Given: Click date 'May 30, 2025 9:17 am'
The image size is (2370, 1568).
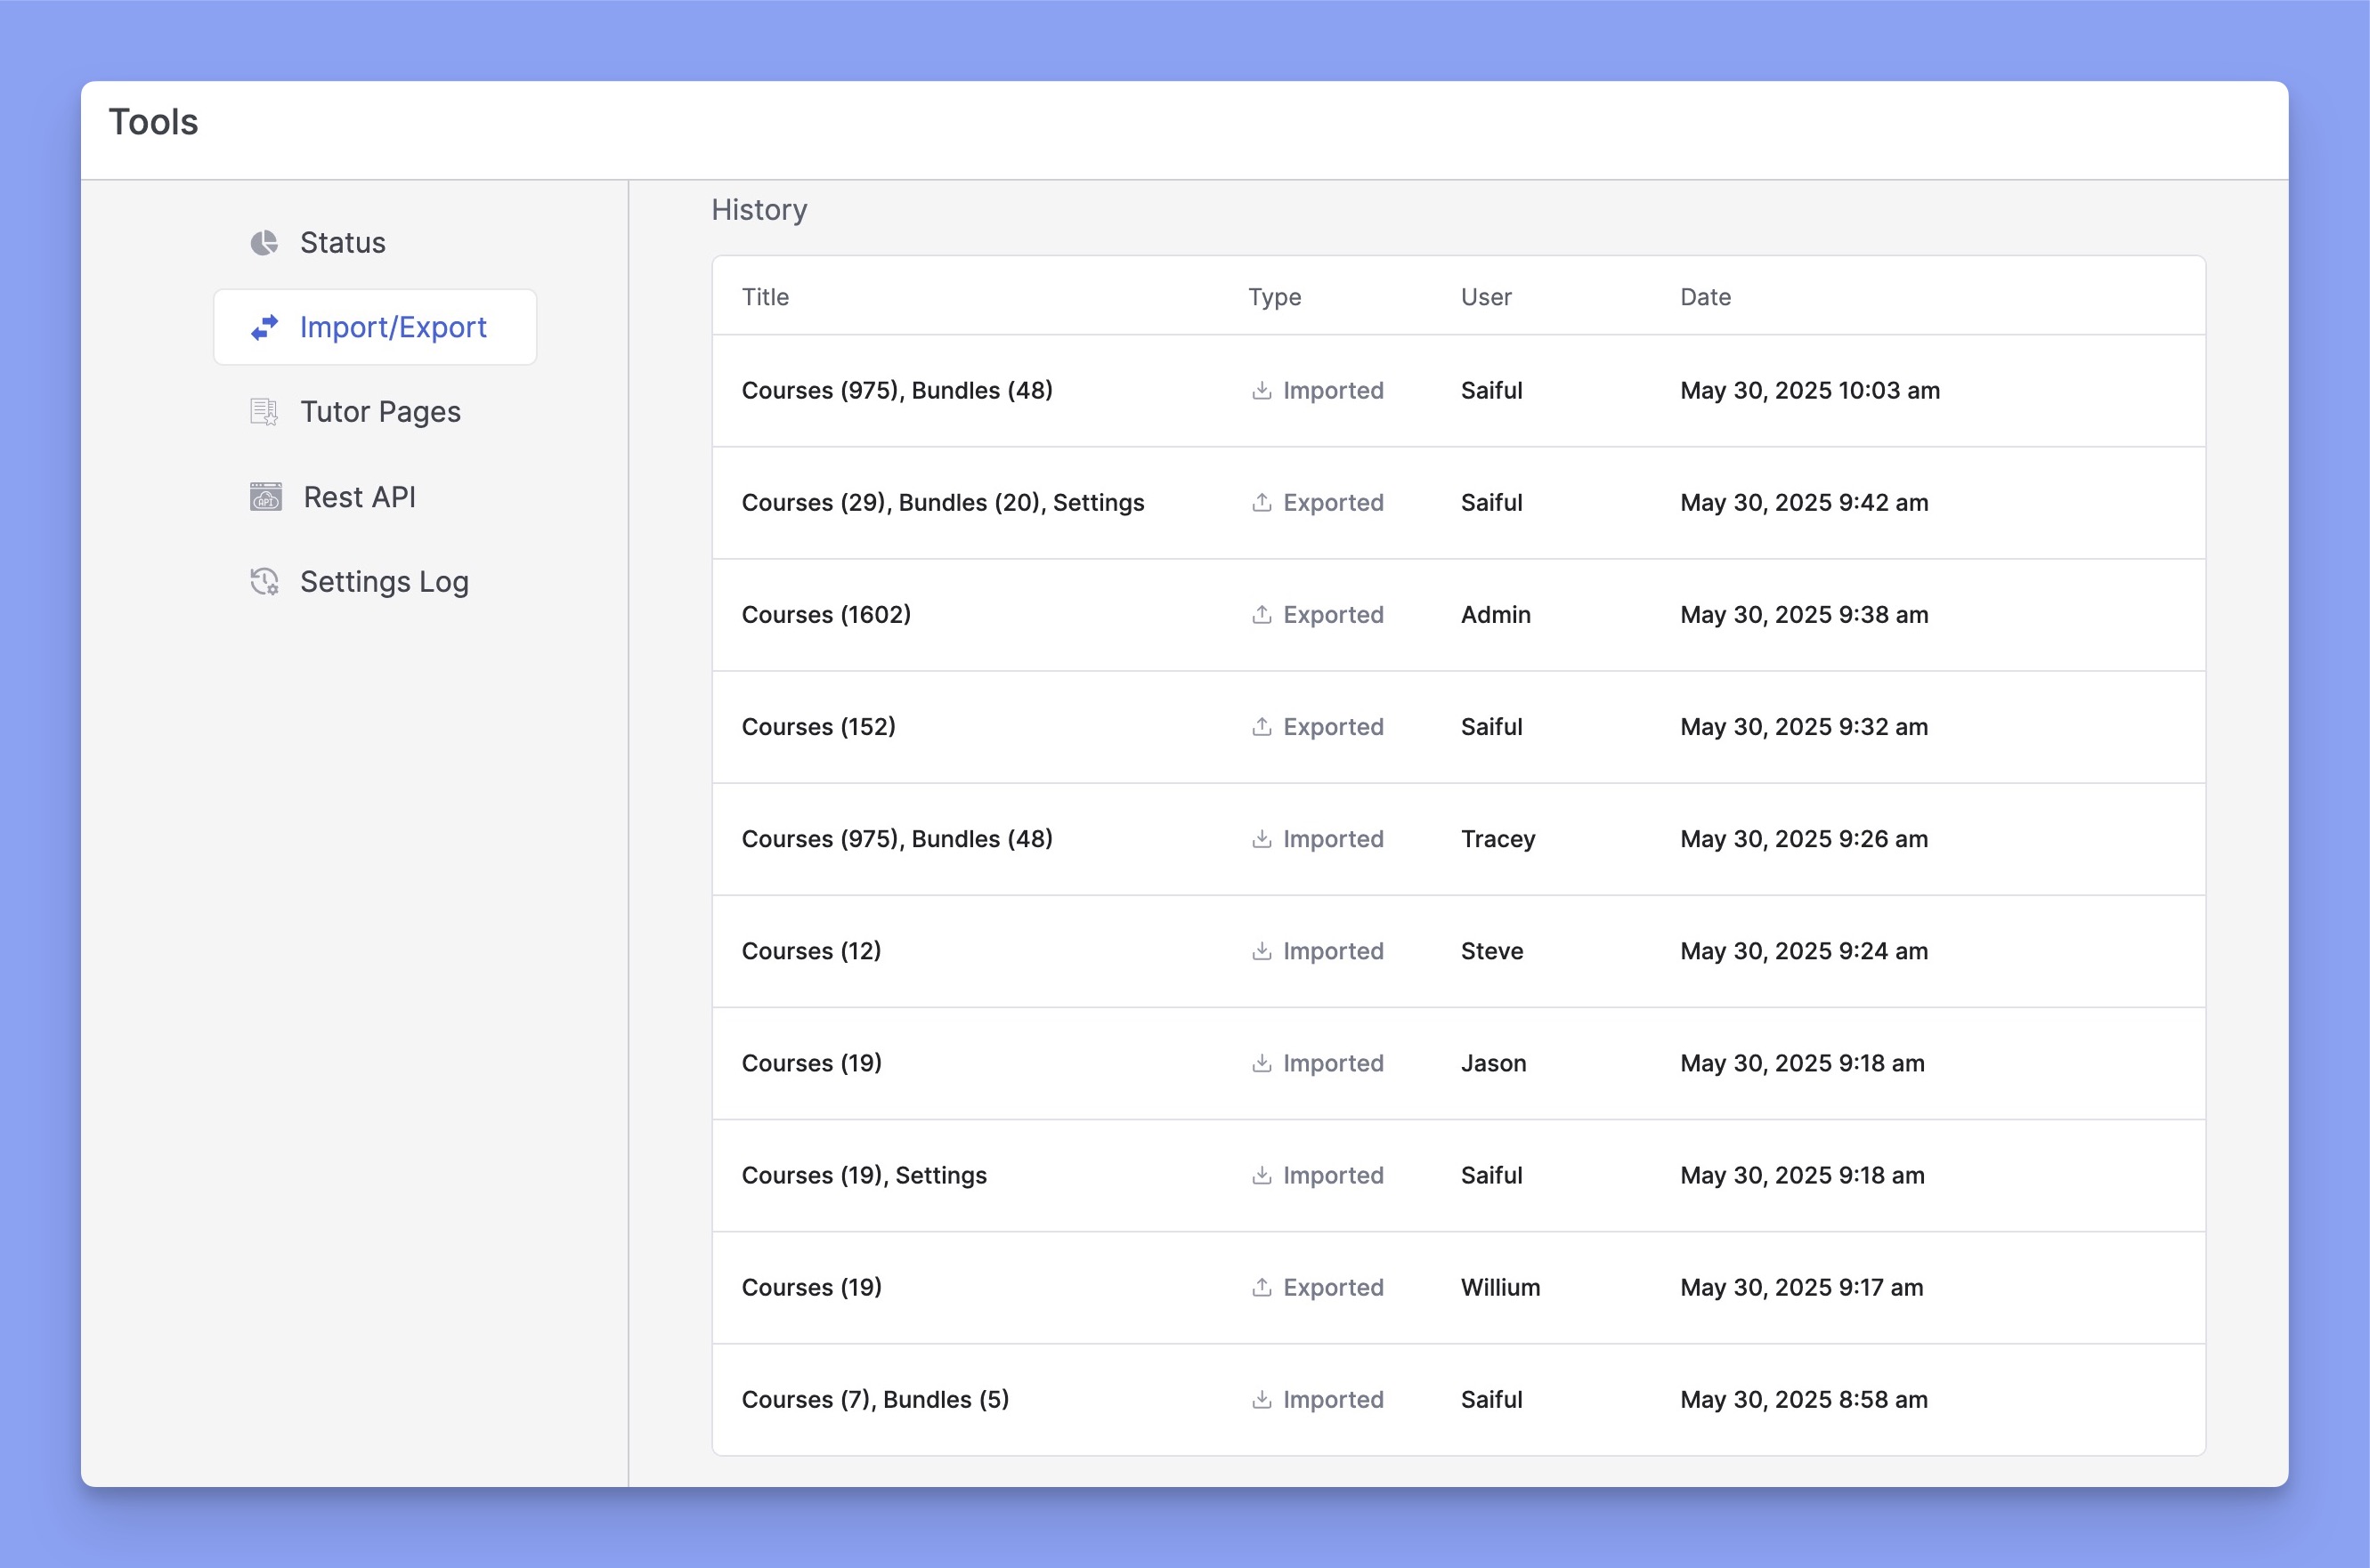Looking at the screenshot, I should pos(1802,1286).
